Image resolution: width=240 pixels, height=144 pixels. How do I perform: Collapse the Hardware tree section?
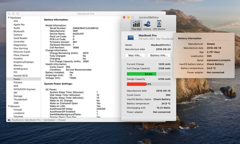pos(9,18)
